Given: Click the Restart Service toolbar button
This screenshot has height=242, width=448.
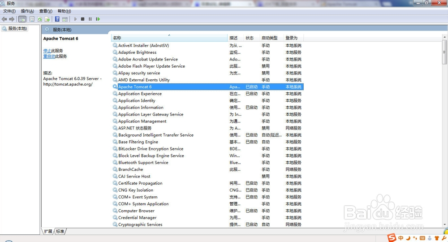Looking at the screenshot, I should 98,19.
